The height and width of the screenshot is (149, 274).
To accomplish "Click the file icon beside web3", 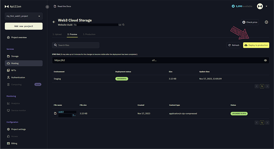I will 55,113.
